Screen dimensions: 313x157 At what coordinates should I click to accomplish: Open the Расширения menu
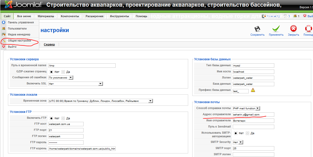click(94, 16)
